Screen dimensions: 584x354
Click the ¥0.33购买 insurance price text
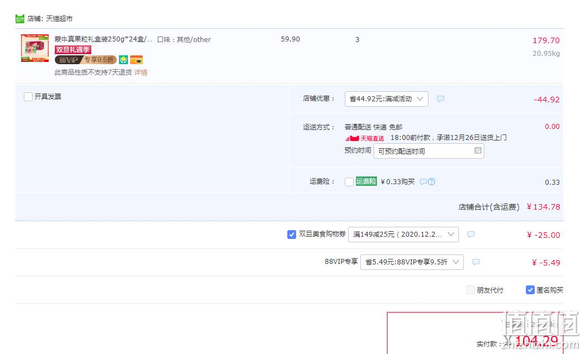[397, 181]
